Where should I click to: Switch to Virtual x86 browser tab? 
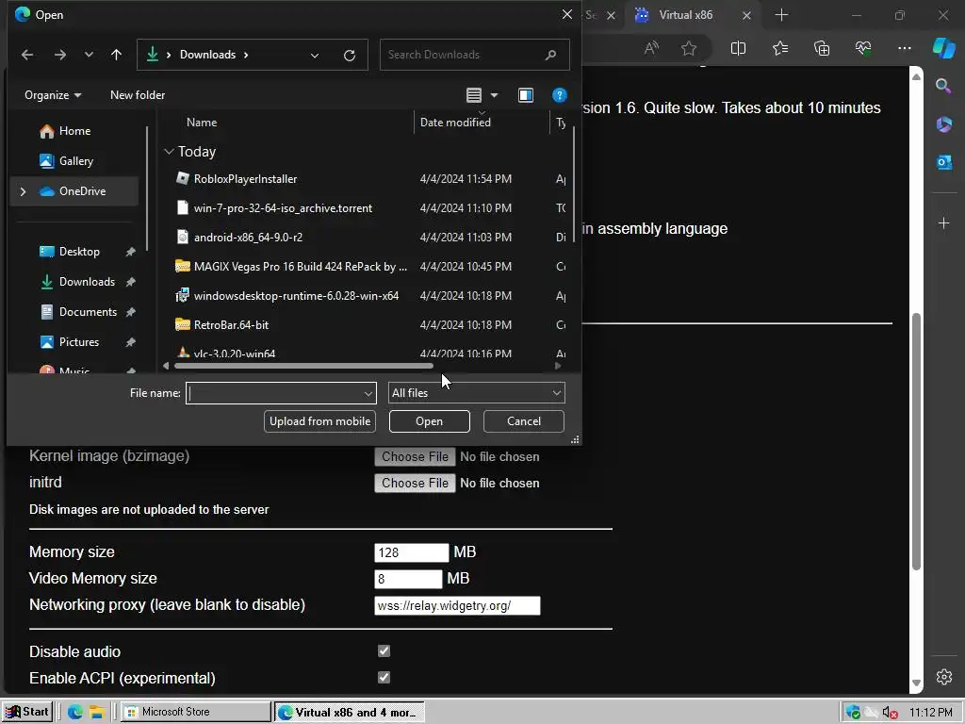[686, 15]
